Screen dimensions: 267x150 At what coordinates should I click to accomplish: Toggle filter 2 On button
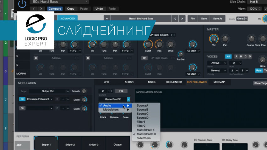tap(144, 58)
